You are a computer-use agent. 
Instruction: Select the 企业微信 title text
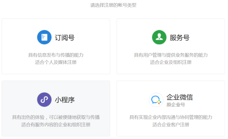click(180, 97)
